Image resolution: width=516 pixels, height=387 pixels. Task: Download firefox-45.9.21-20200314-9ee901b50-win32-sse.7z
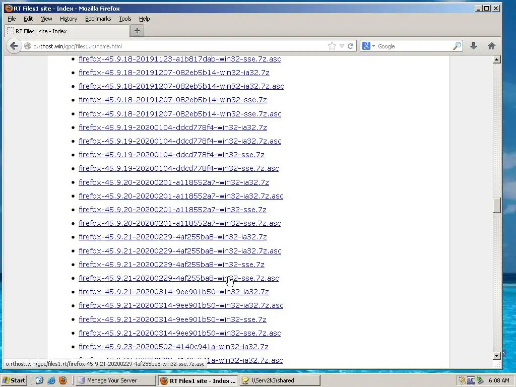[172, 319]
